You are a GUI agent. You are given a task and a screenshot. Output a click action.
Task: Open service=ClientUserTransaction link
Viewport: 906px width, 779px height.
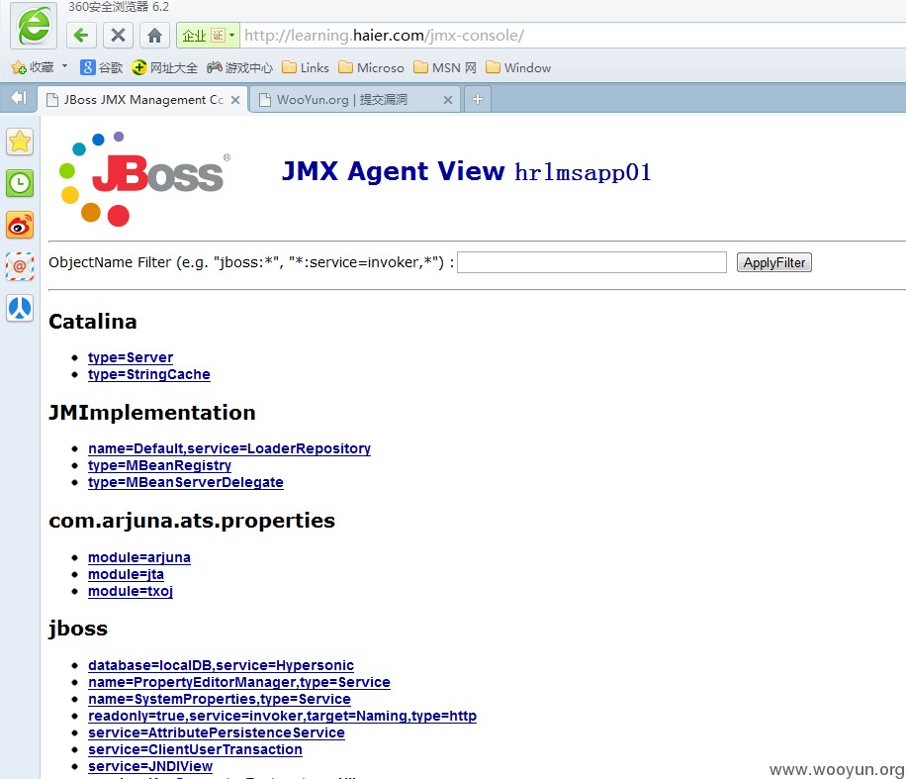coord(195,749)
